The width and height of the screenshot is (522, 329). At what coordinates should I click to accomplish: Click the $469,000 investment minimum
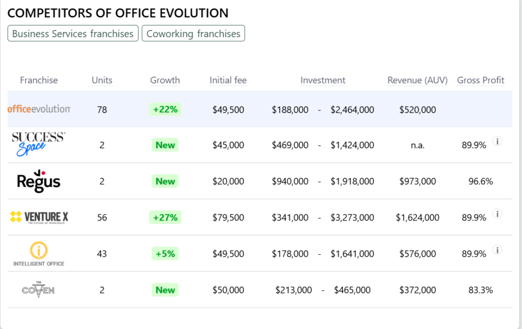coord(290,145)
